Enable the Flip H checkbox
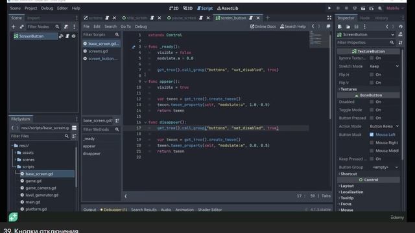Image resolution: width=415 pixels, height=233 pixels. (372, 75)
